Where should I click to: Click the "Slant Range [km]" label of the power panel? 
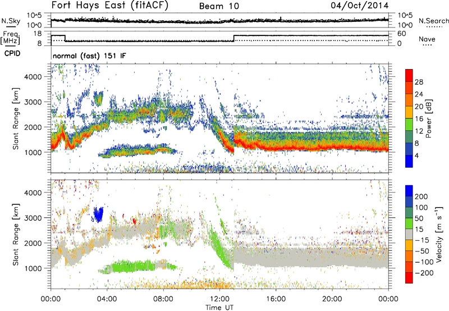click(16, 118)
